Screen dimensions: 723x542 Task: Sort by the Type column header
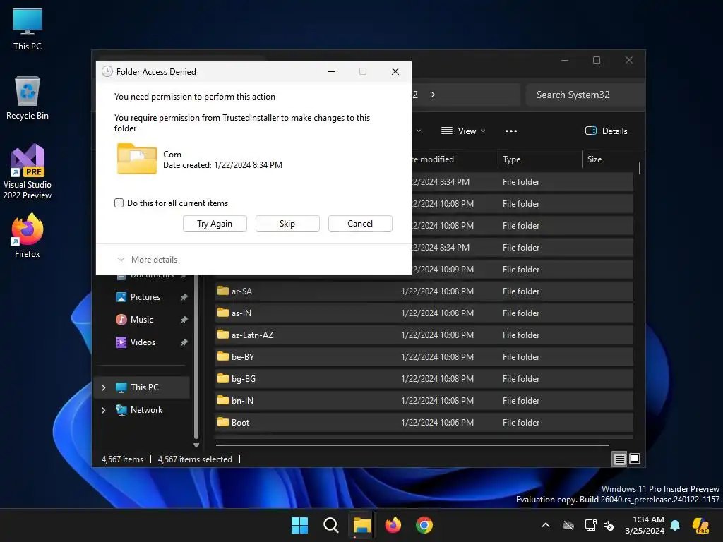point(539,159)
